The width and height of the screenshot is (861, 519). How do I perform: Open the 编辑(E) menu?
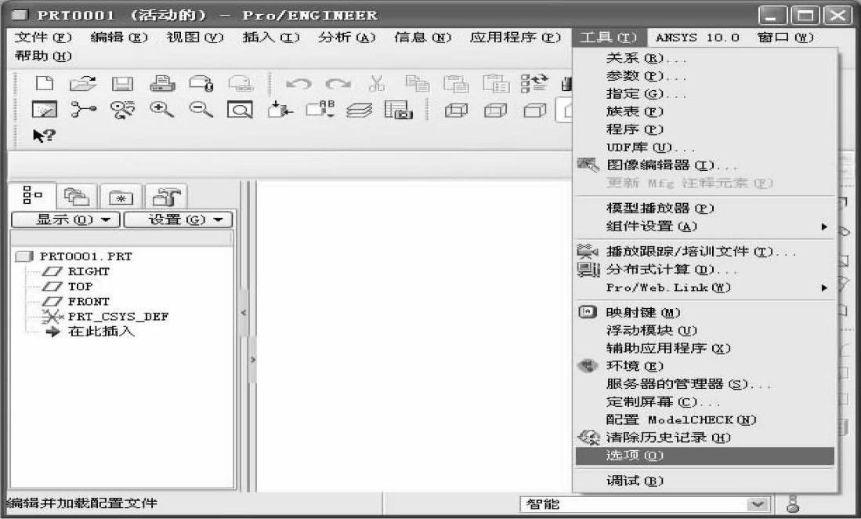pyautogui.click(x=119, y=38)
